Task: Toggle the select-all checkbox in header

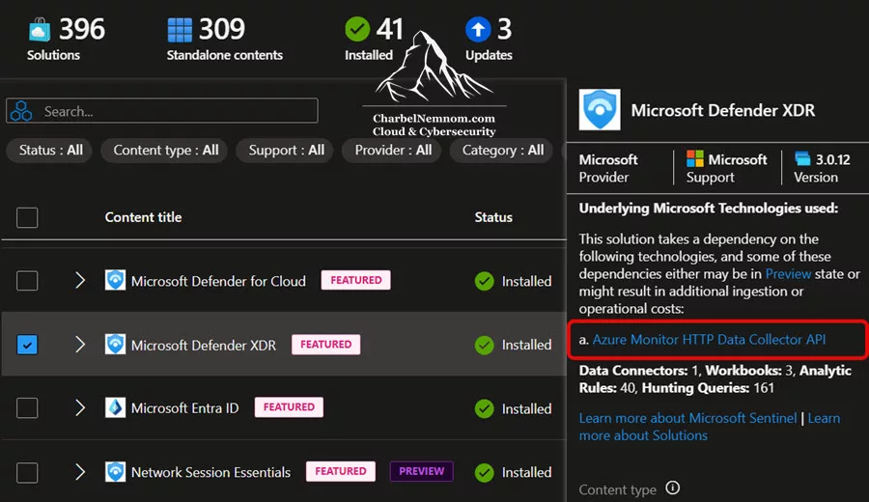Action: tap(27, 218)
